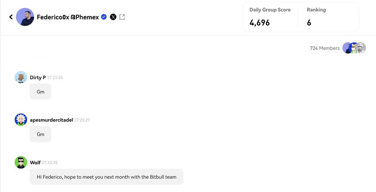Click Dirty P's Gm message bubble
The width and height of the screenshot is (376, 192).
pos(41,92)
